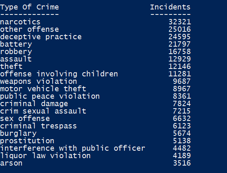Select the 'burglary' crime type
The height and width of the screenshot is (173, 227).
coord(18,133)
